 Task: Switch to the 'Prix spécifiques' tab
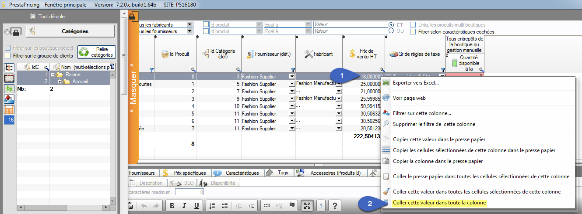coord(188,173)
